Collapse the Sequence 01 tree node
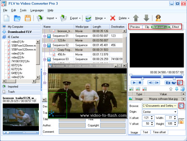Viewport: 187px width, 141px height. (45, 36)
